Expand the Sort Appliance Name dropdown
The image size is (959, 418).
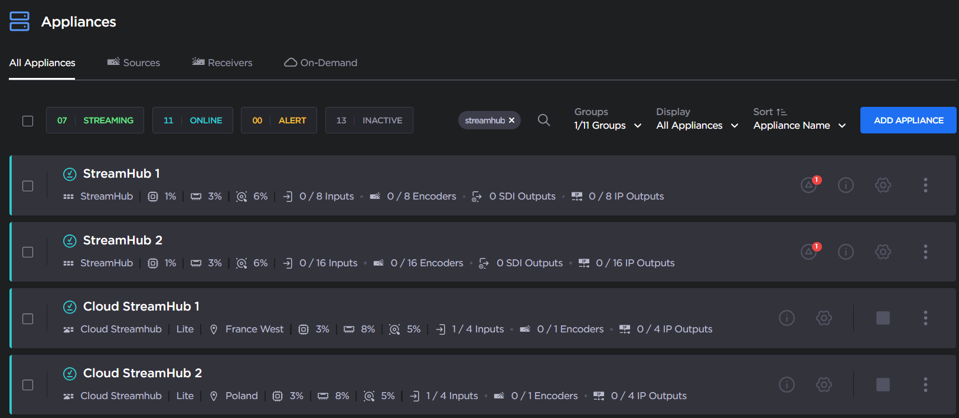(x=799, y=125)
